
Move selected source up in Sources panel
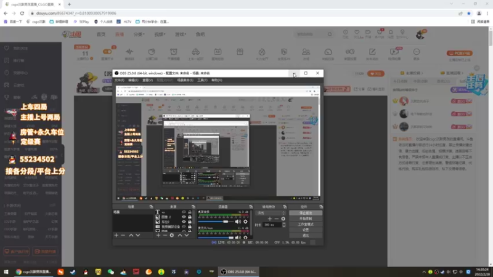coord(180,235)
